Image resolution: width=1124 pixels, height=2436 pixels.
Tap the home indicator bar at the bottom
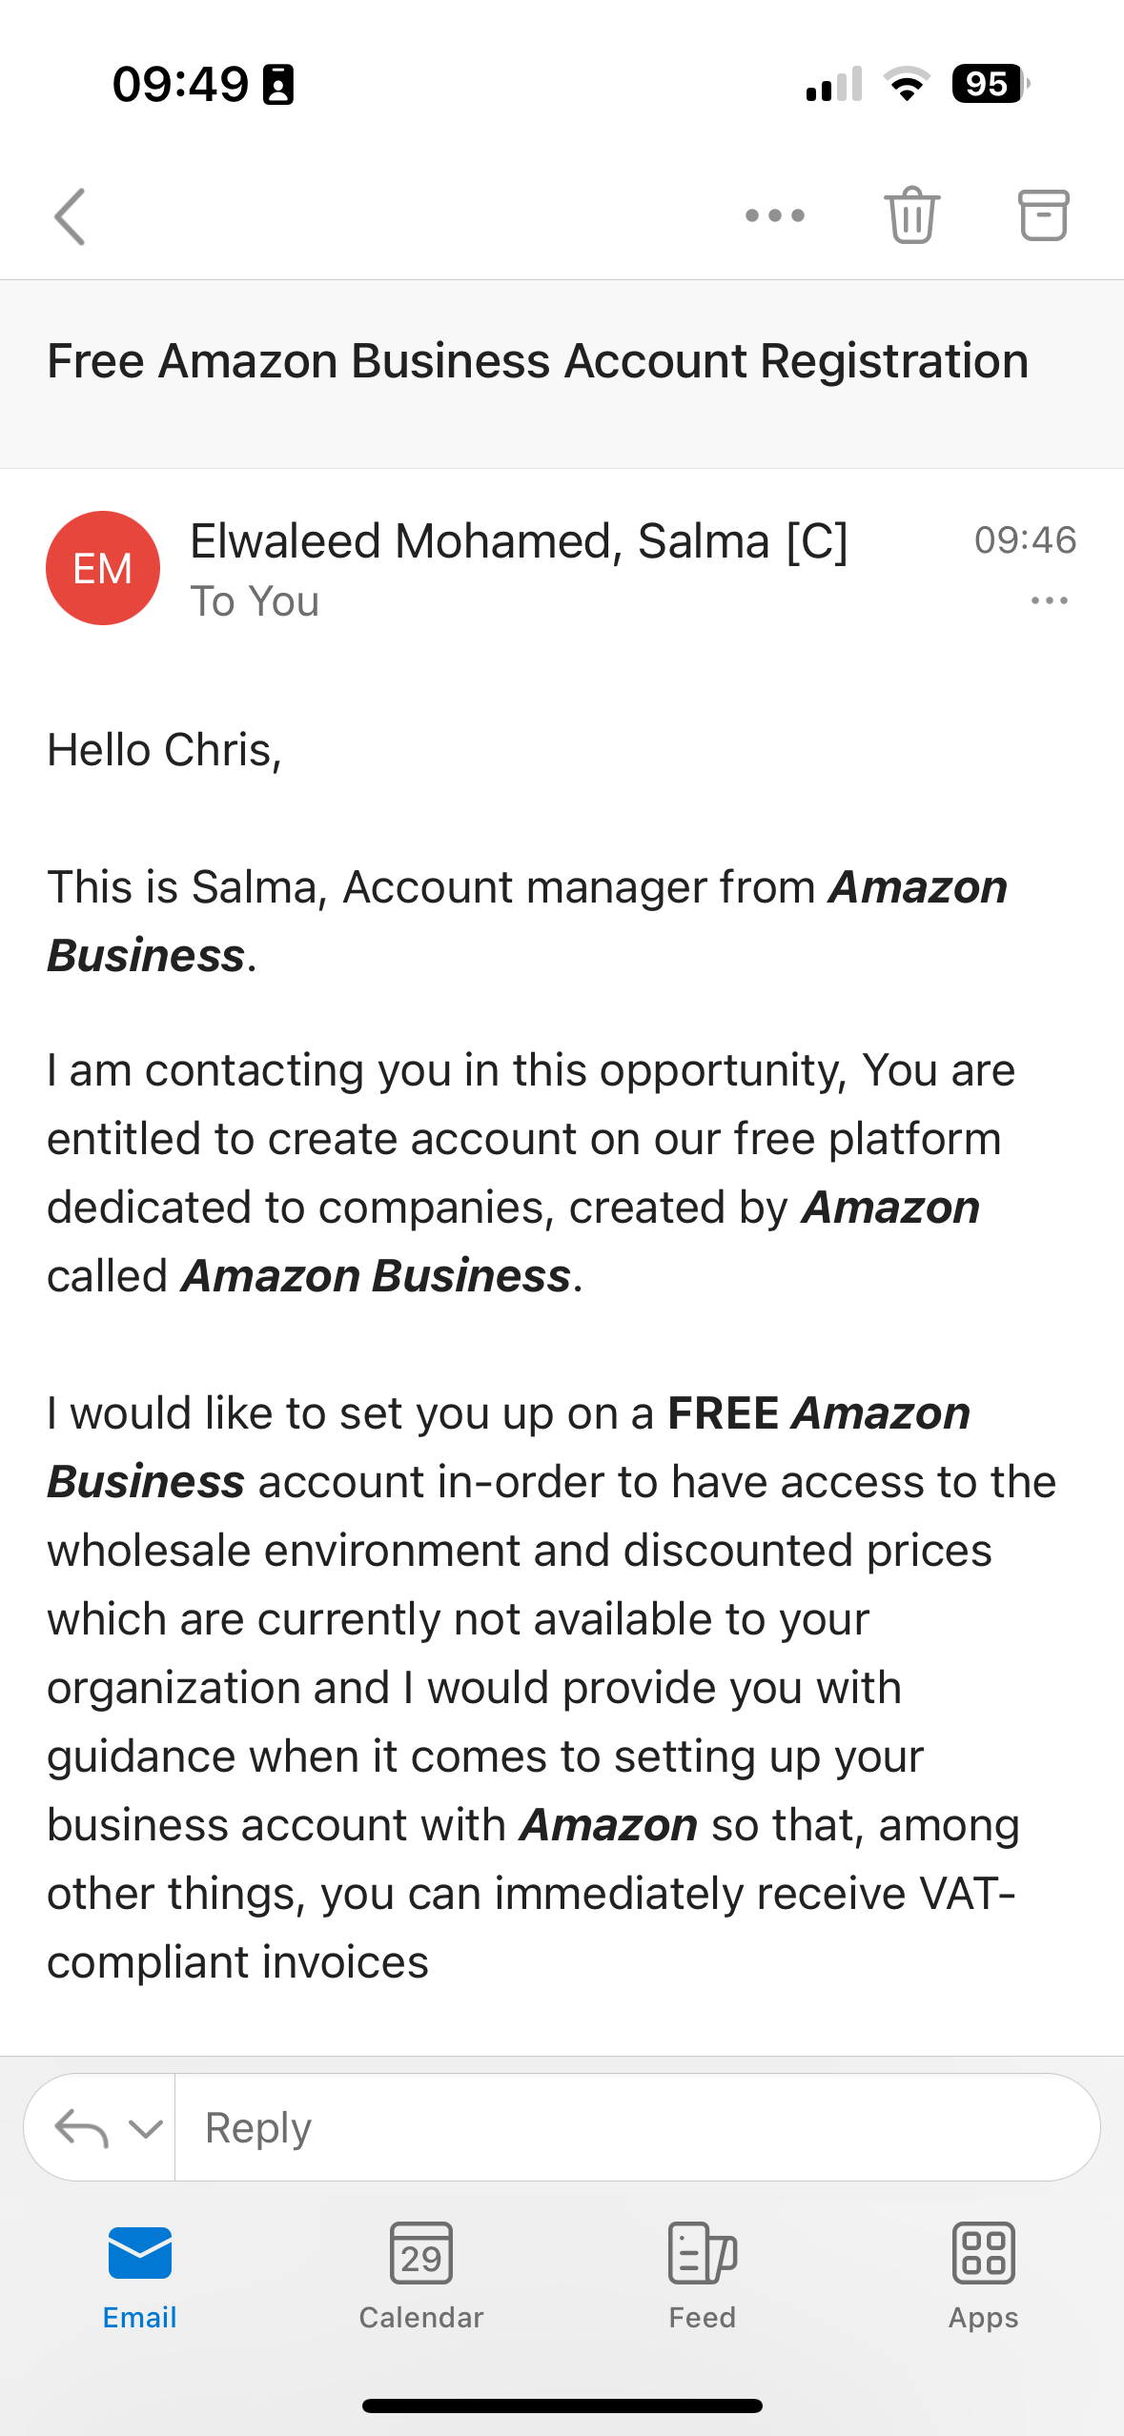[562, 2406]
